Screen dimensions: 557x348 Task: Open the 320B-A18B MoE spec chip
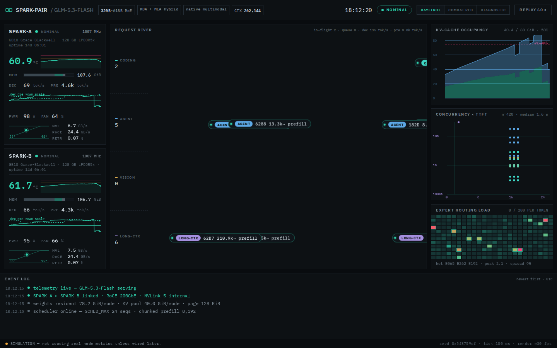tap(116, 10)
